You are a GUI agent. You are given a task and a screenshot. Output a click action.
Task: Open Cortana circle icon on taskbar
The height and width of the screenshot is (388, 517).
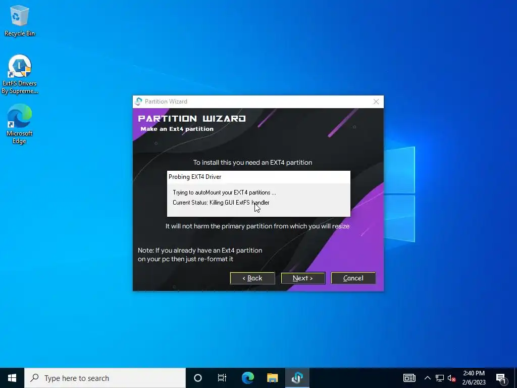[198, 378]
